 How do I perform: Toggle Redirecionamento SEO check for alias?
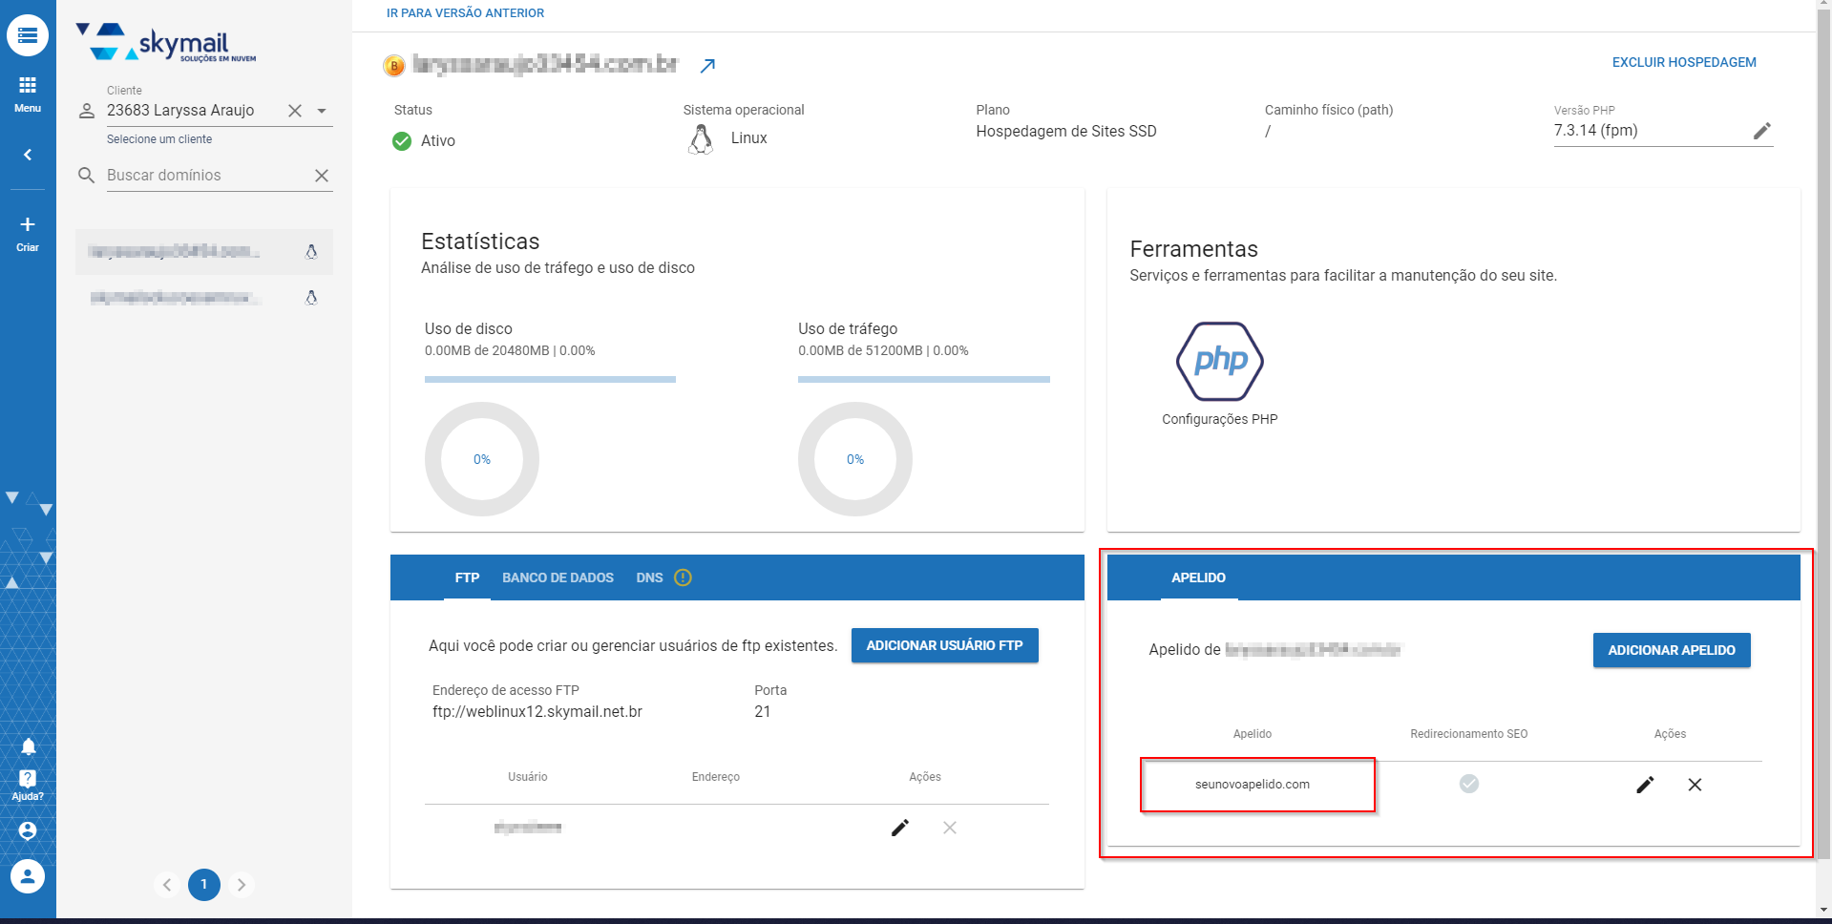1468,784
